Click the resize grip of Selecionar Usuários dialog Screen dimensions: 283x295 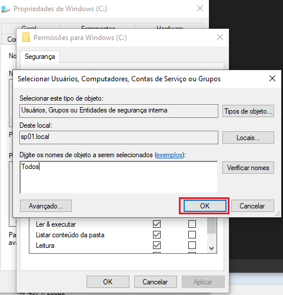tap(277, 214)
